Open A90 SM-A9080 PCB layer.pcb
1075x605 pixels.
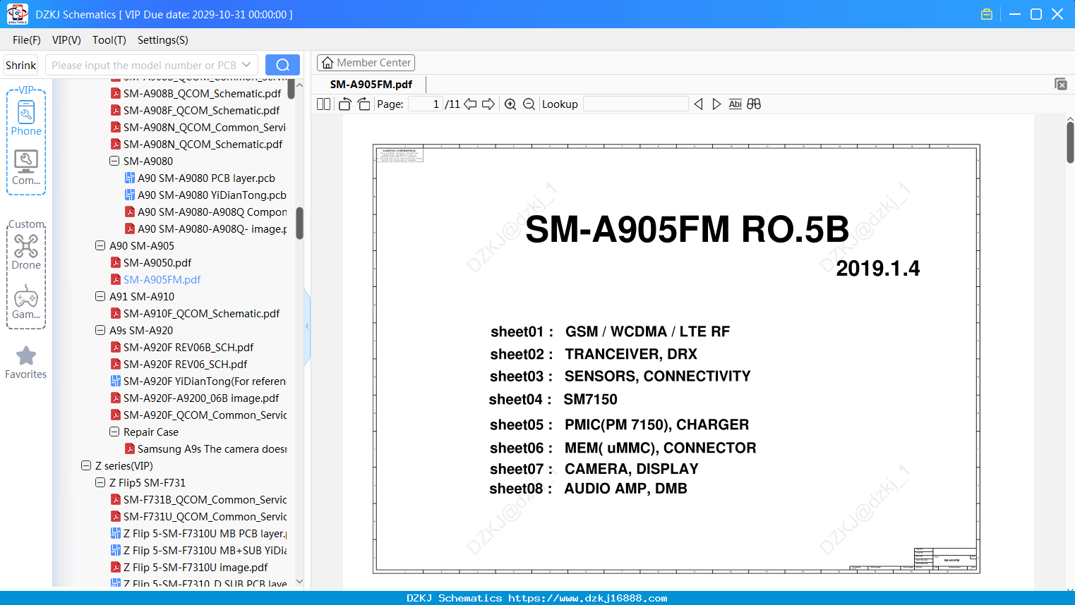[x=206, y=178]
